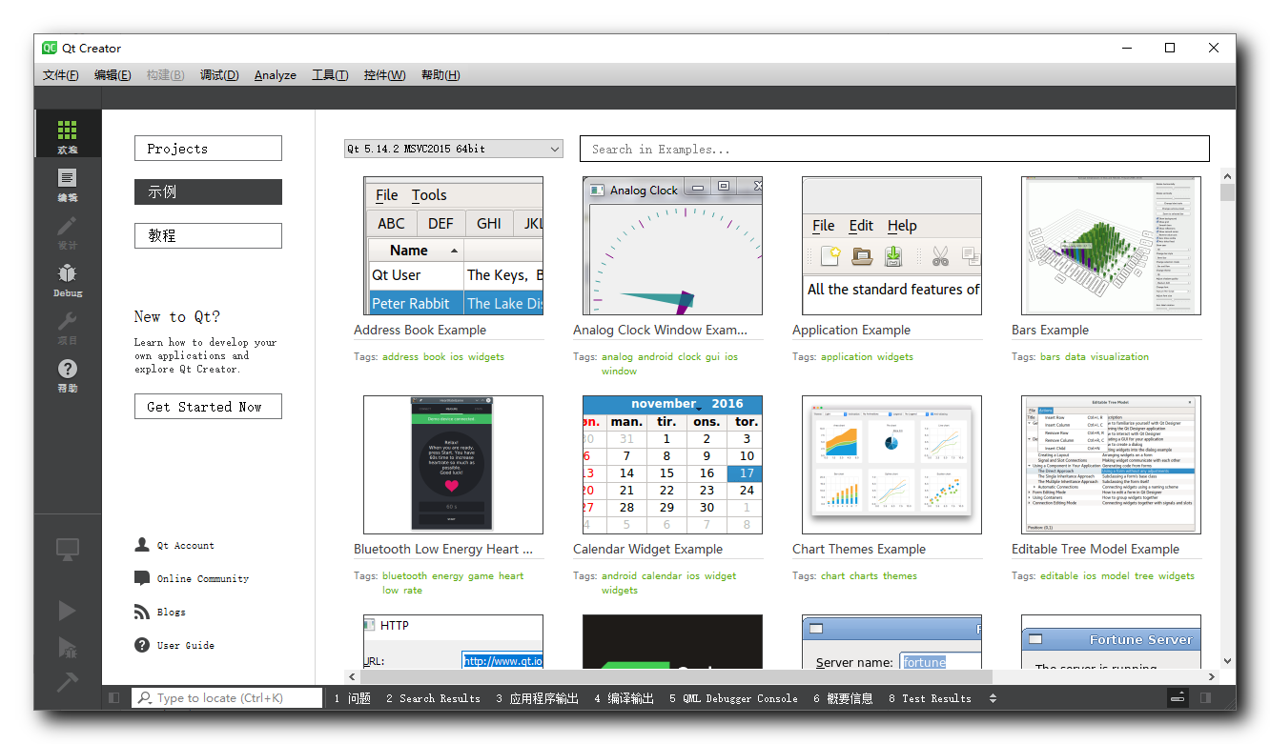Click the 'visualization' tag on Bars Example
Screen dimensions: 1270x744
pos(1118,356)
